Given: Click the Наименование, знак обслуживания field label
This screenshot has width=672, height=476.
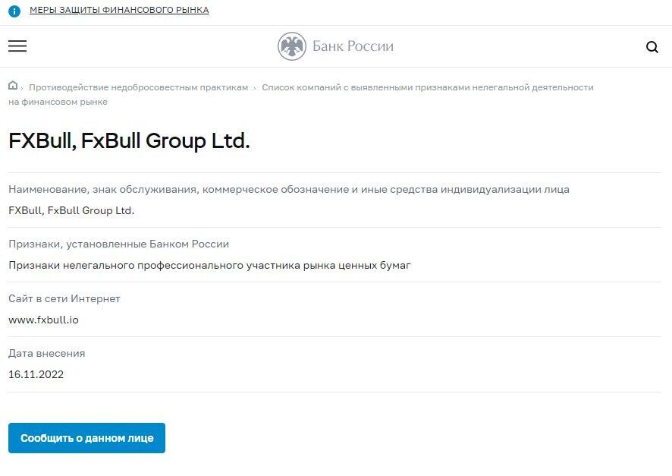Looking at the screenshot, I should tap(289, 190).
